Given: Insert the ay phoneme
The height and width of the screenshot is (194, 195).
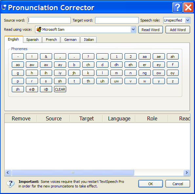Looking at the screenshot, I should pos(60,65).
